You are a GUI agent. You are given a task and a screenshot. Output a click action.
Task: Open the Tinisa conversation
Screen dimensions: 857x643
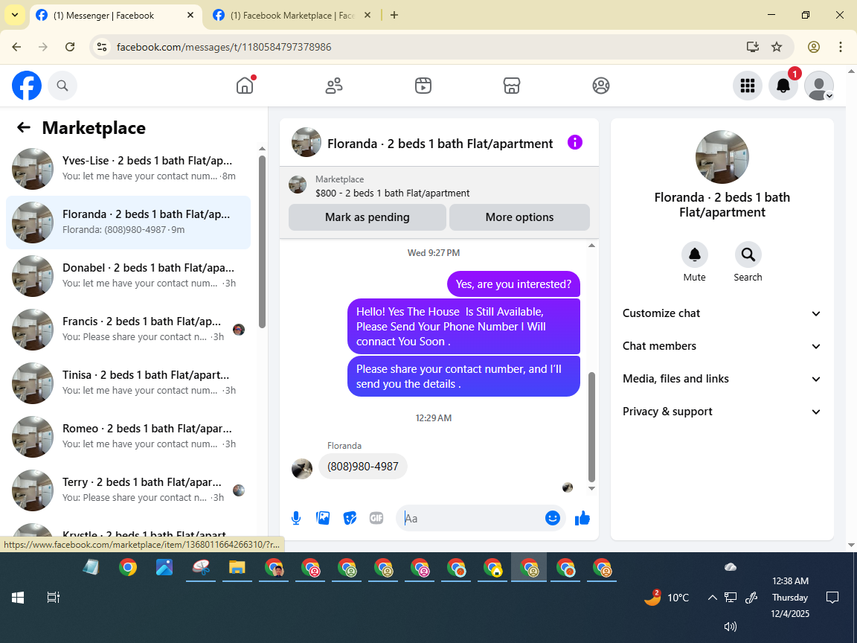point(129,383)
